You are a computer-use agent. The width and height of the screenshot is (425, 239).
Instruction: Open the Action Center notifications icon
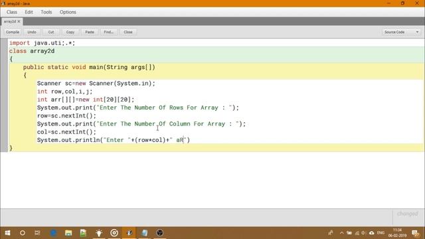(x=416, y=233)
